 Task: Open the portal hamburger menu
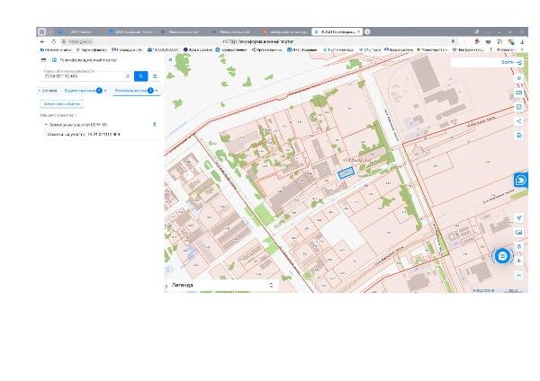pos(43,60)
